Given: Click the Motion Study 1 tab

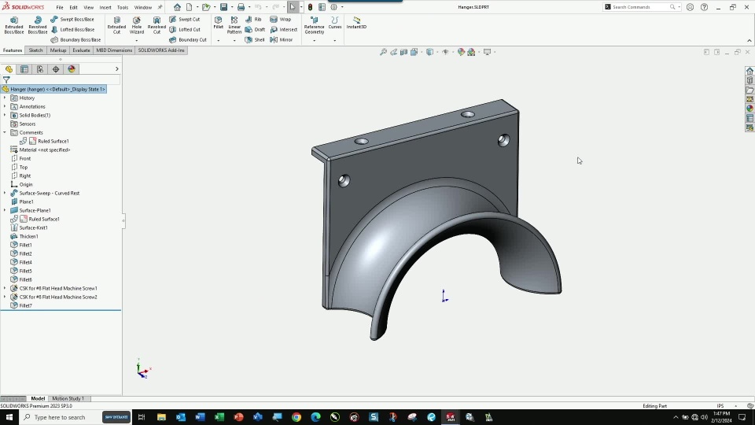Looking at the screenshot, I should pos(68,398).
